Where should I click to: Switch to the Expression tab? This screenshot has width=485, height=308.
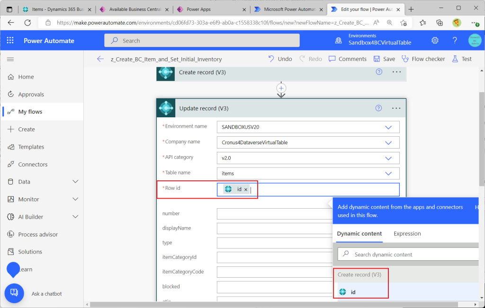click(407, 234)
